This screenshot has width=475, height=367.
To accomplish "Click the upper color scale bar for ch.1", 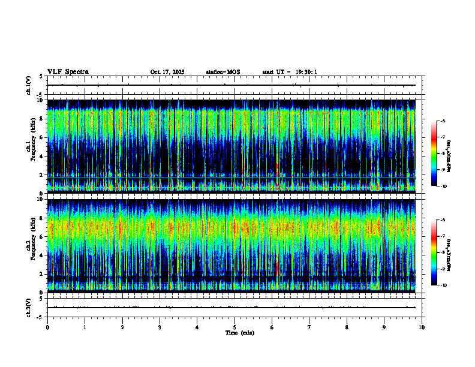I will [434, 154].
